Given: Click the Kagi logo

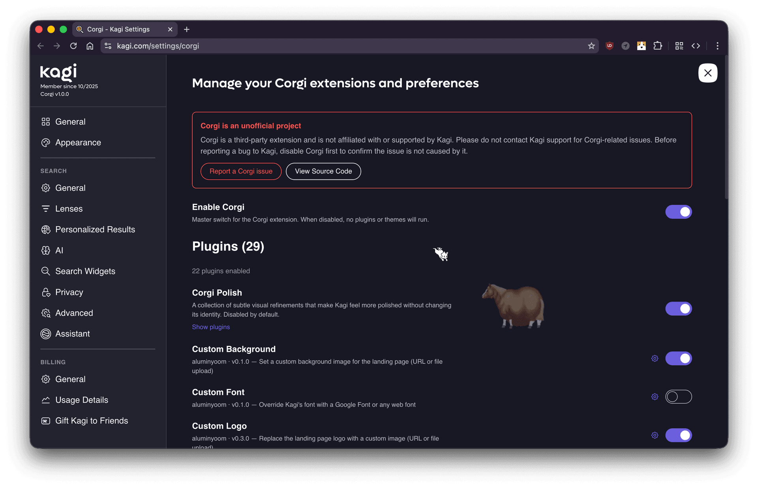Looking at the screenshot, I should click(58, 72).
